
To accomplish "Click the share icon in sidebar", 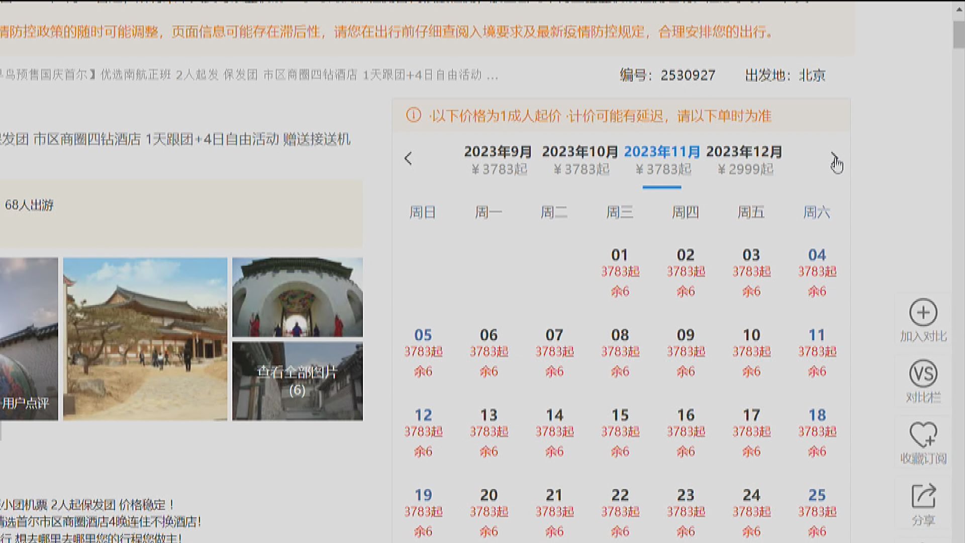I will click(x=923, y=497).
